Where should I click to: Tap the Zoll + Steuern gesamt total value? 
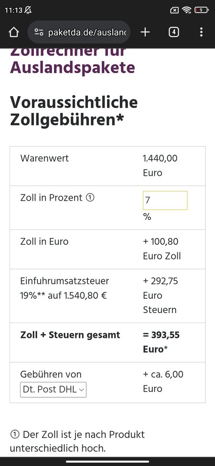pyautogui.click(x=161, y=342)
